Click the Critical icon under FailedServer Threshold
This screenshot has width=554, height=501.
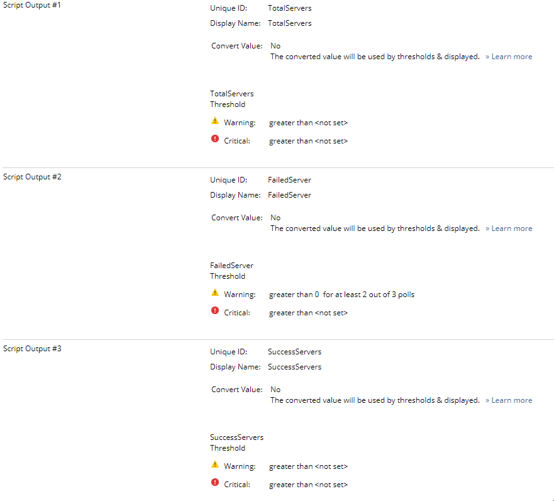coord(215,311)
